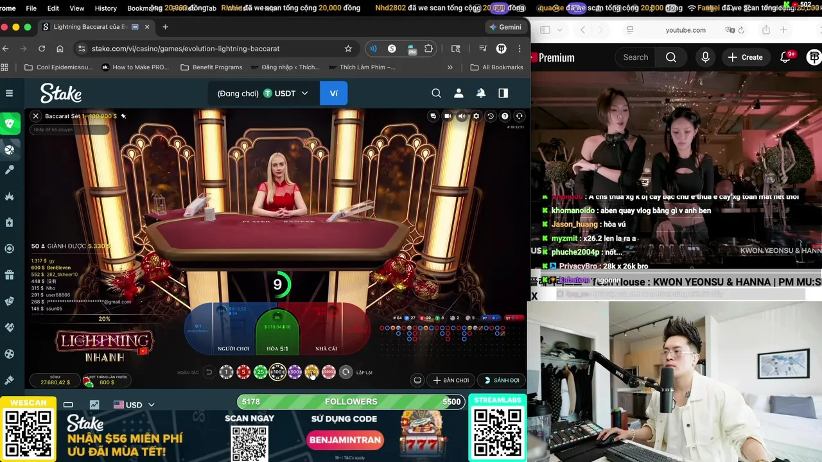Bet on Hòa 5:1 (Tie) area
The image size is (822, 462).
click(277, 332)
